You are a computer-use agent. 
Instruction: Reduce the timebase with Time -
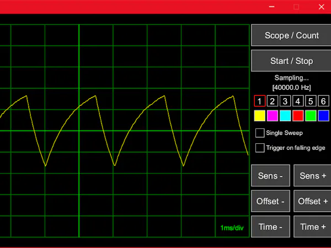pos(270,227)
